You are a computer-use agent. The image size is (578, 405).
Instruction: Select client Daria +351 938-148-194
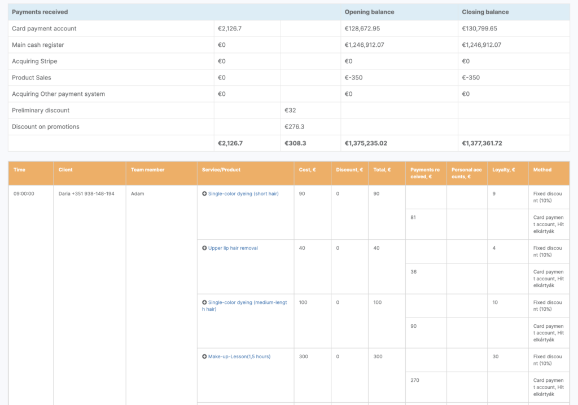click(86, 193)
